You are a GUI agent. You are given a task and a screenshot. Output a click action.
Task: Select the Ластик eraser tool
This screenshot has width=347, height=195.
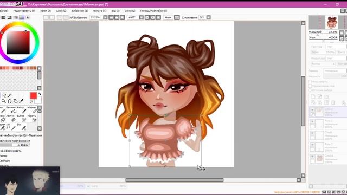pyautogui.click(x=11, y=118)
